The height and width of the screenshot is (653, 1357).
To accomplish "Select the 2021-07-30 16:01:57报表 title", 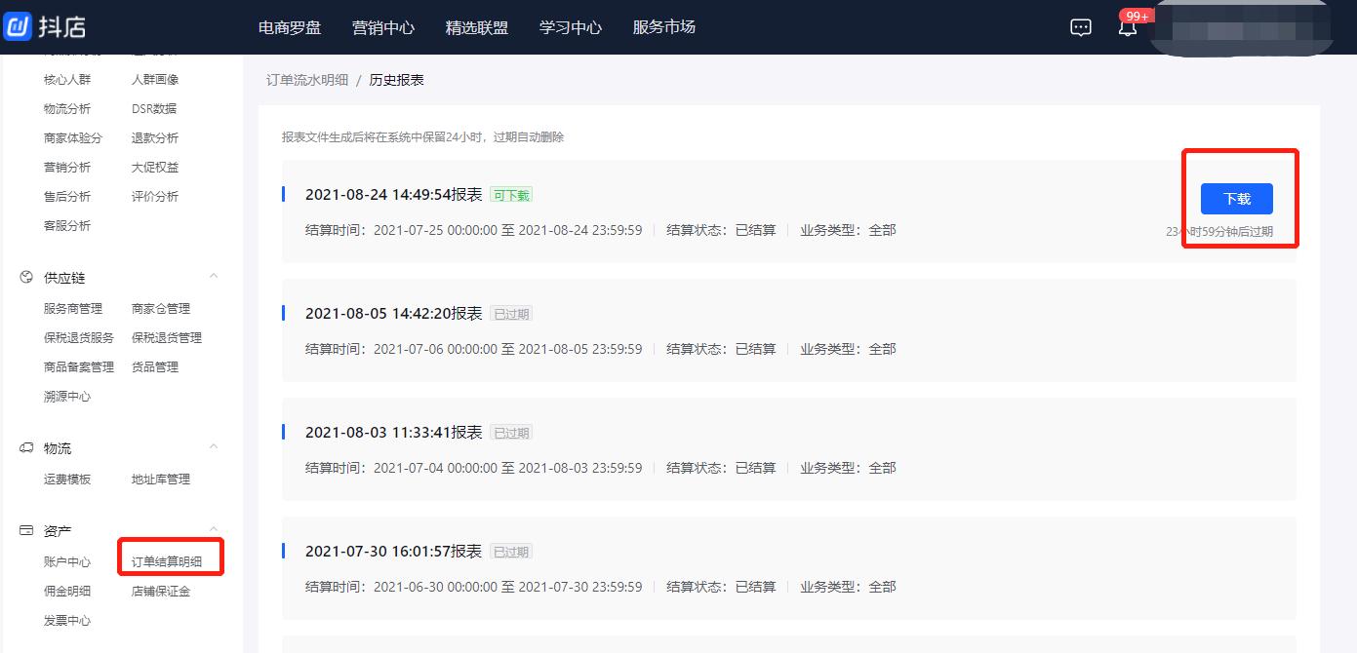I will pyautogui.click(x=394, y=551).
